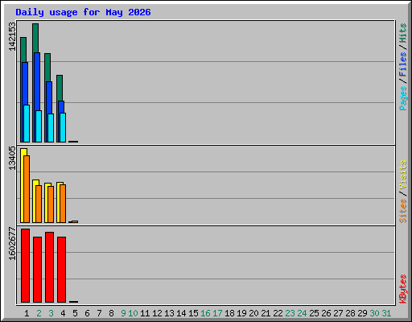Click the Sites legend label
Image resolution: width=412 pixels, height=322 pixels.
[402, 211]
